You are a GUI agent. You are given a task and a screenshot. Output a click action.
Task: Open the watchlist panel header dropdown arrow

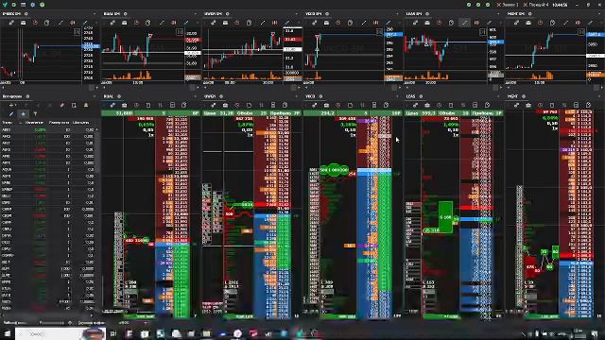click(95, 96)
